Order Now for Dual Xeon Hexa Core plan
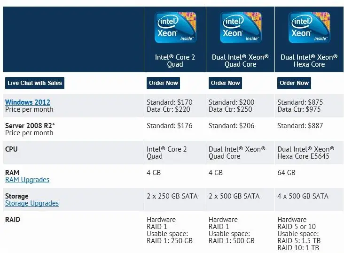 pyautogui.click(x=294, y=83)
